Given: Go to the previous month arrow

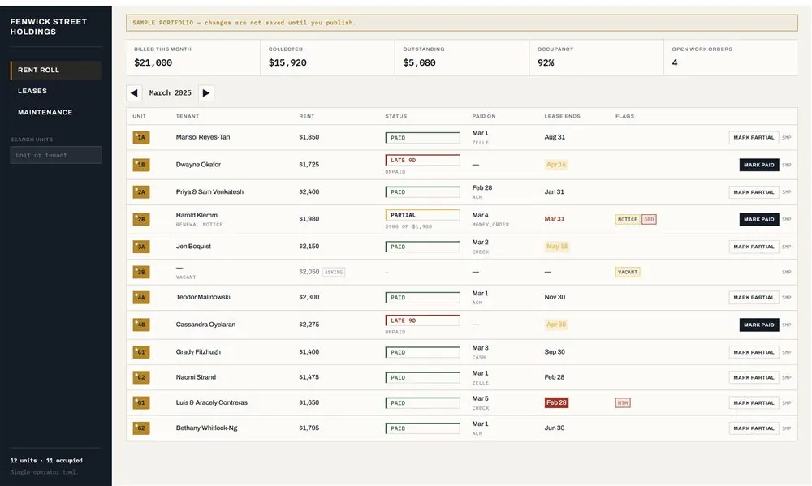Looking at the screenshot, I should (x=134, y=93).
